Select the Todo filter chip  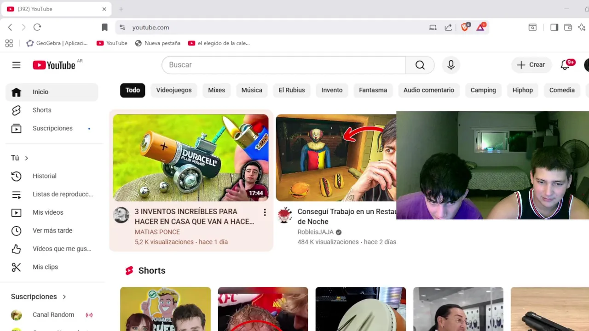pos(133,90)
